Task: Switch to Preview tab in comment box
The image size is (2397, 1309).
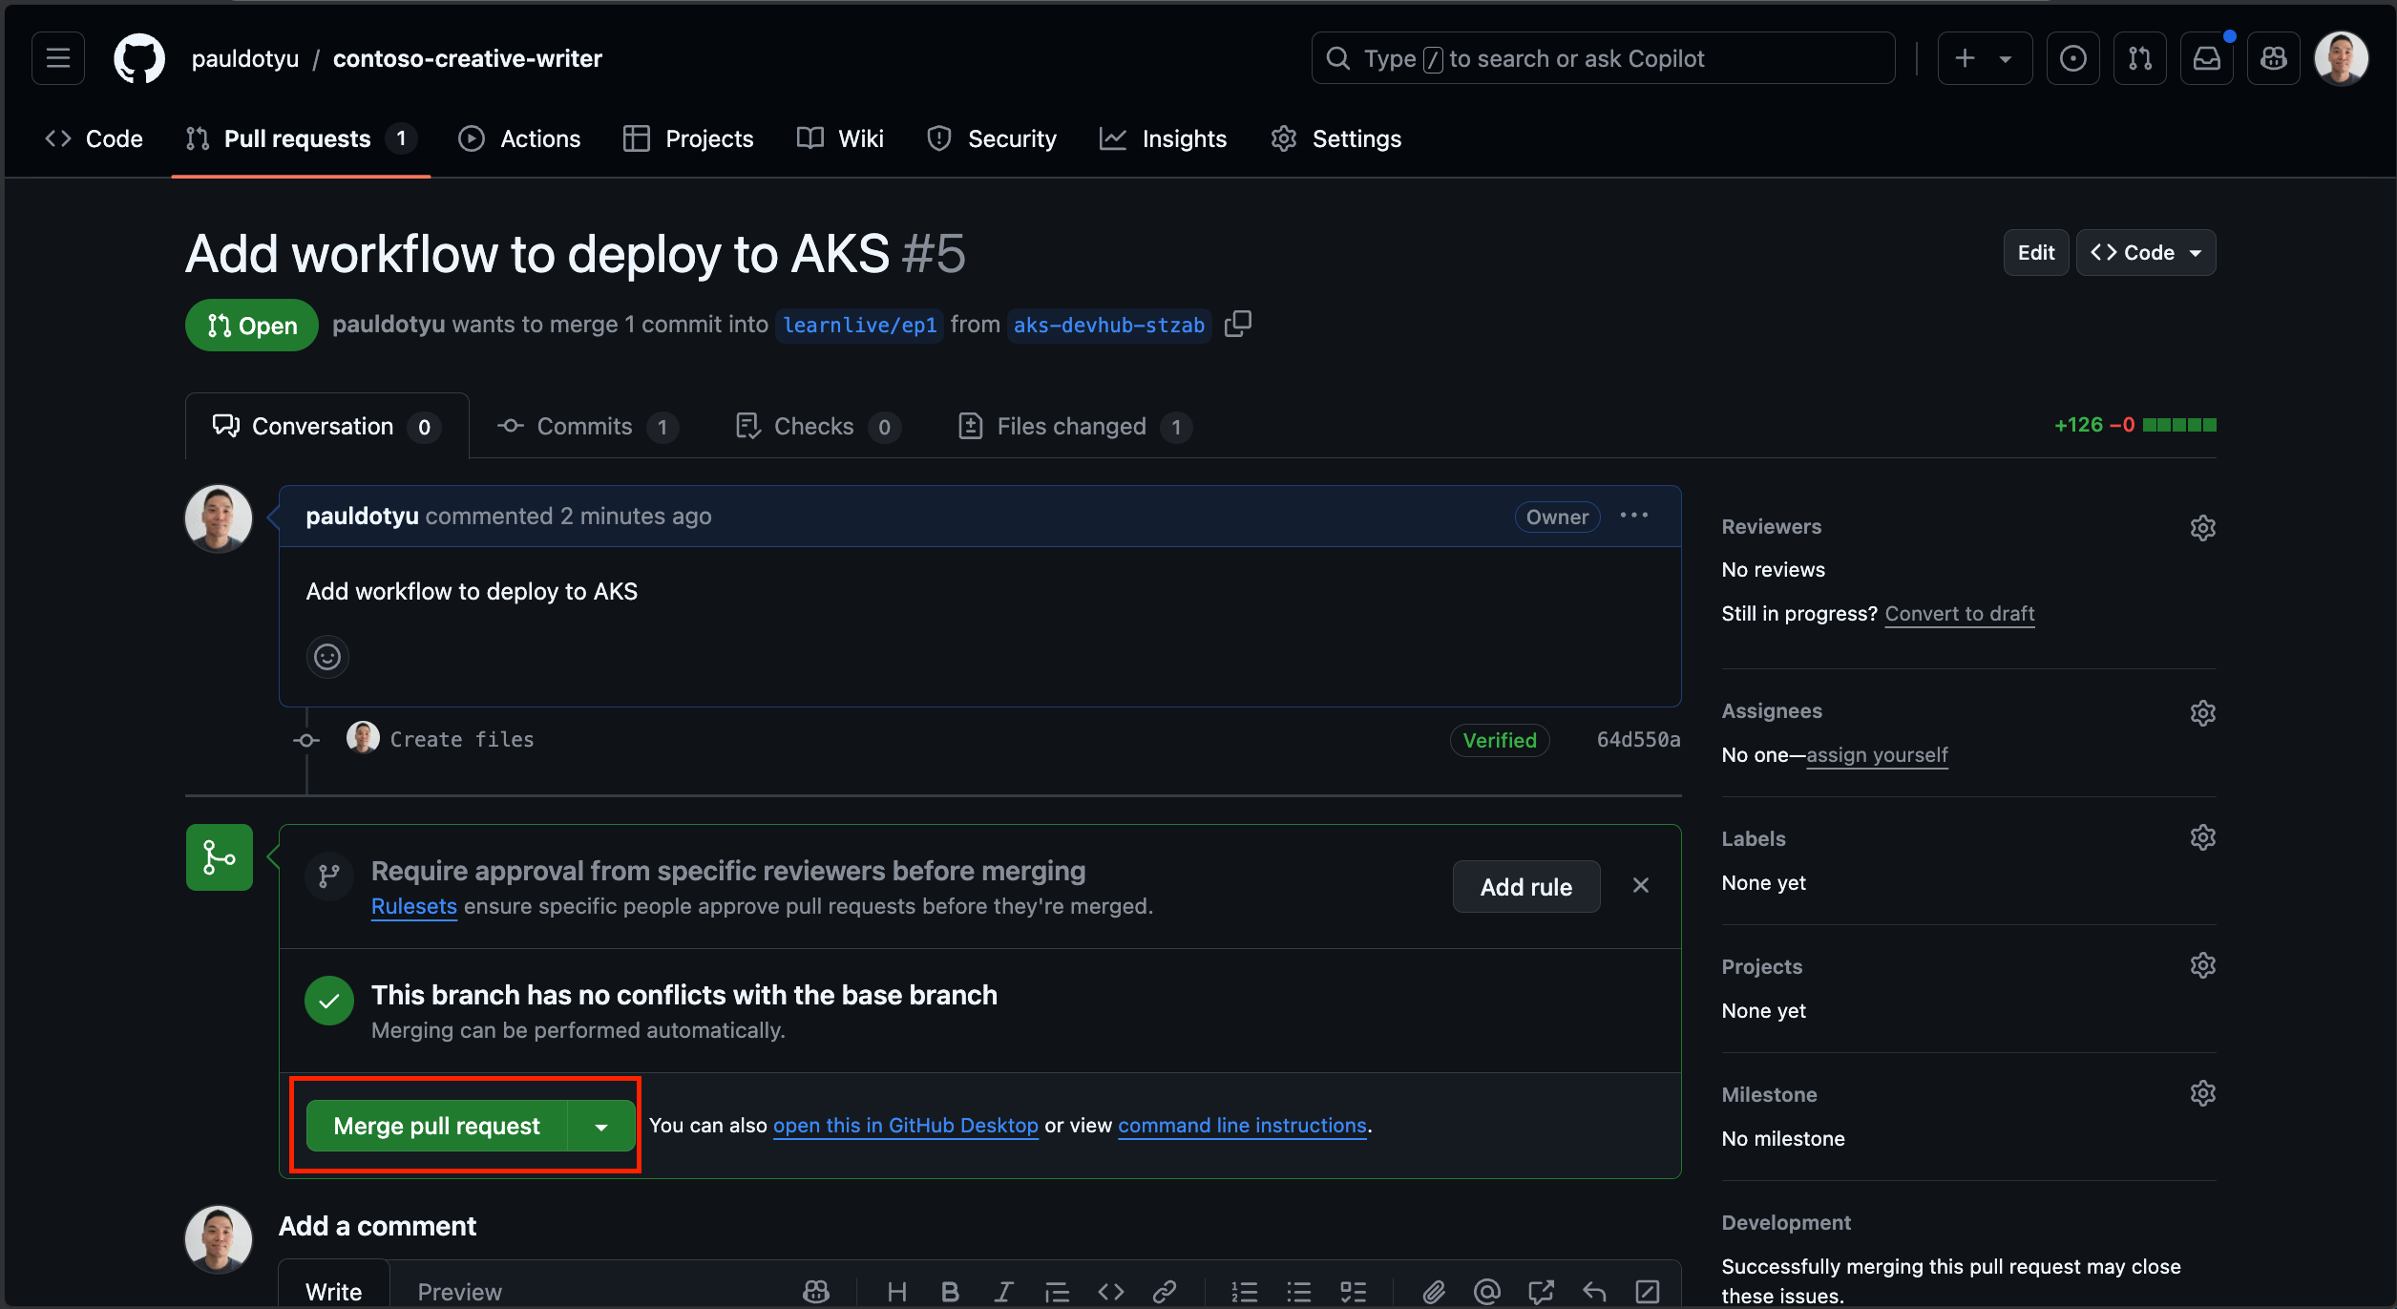Action: (459, 1292)
